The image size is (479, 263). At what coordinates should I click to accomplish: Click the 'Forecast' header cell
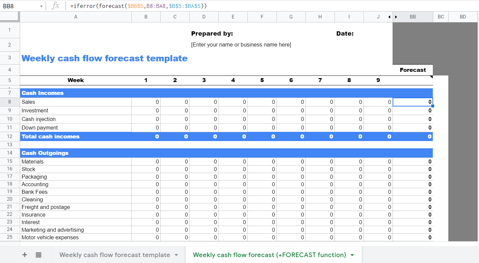pyautogui.click(x=413, y=70)
